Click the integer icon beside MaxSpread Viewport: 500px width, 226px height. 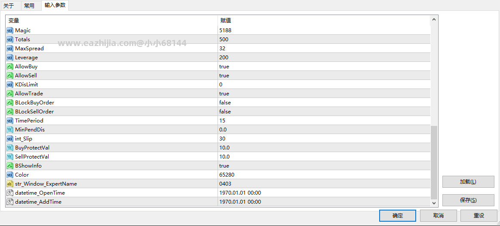(x=10, y=49)
